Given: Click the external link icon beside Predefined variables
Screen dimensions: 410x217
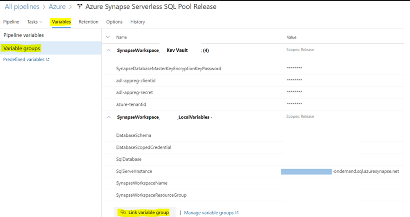Looking at the screenshot, I should (x=48, y=59).
